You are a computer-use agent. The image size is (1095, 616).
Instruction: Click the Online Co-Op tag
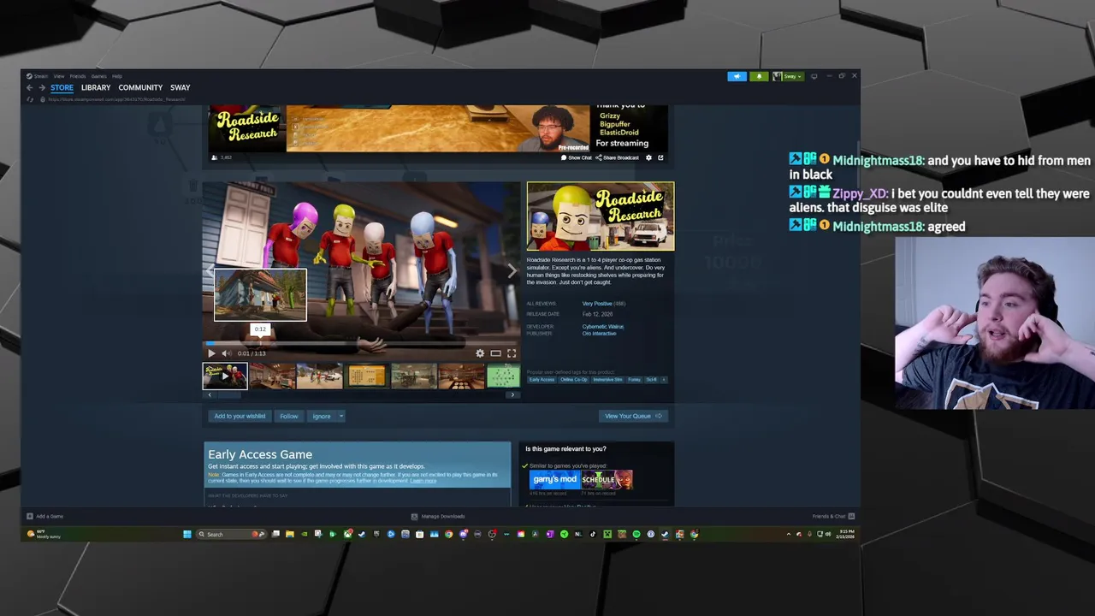574,380
